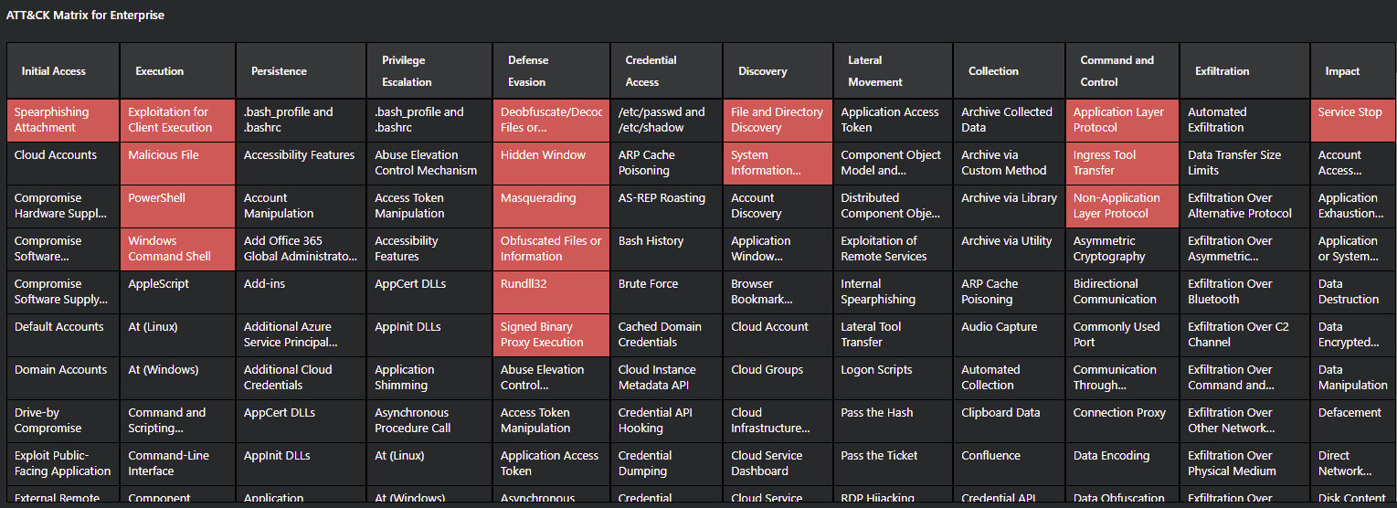Open Exploit Public-Facing Application cell

tap(63, 464)
